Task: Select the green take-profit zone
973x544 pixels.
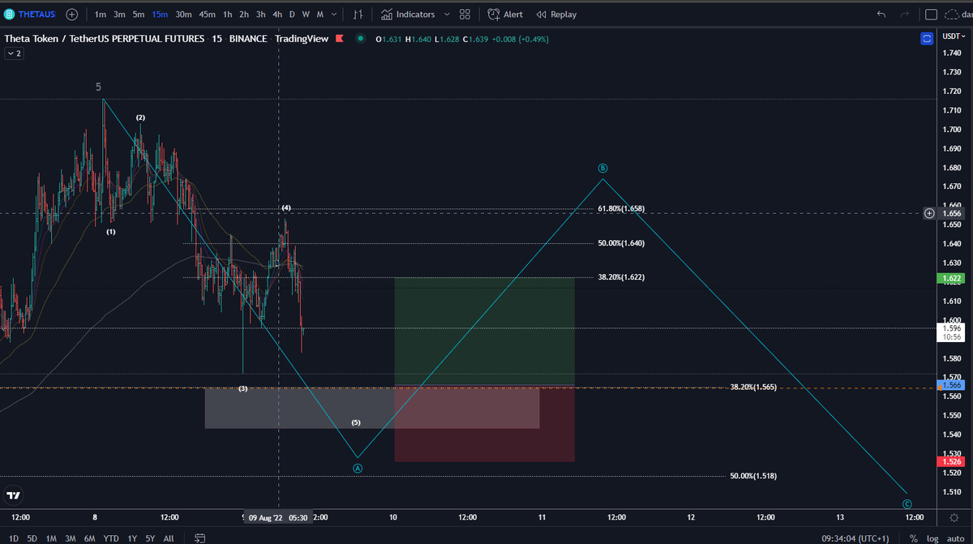Action: (484, 331)
